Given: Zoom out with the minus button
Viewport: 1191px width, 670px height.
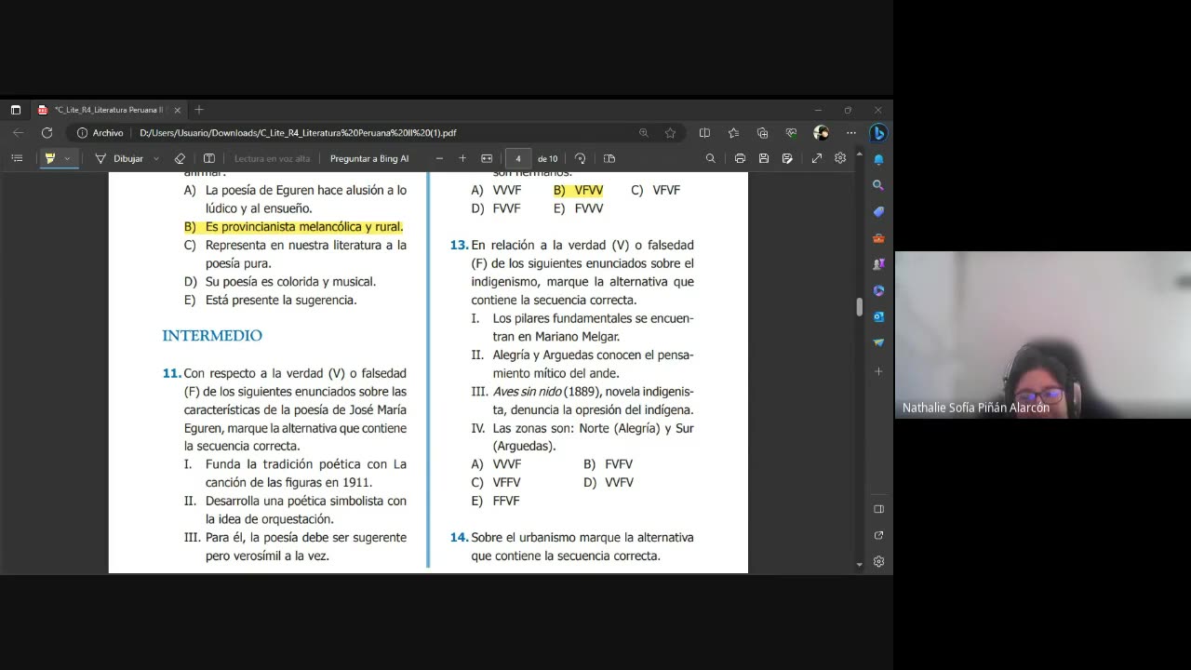Looking at the screenshot, I should [x=439, y=158].
